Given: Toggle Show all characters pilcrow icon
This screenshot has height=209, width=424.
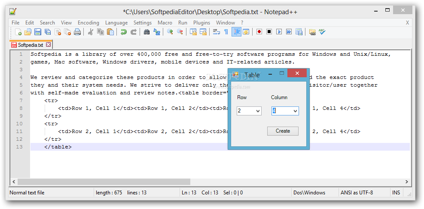Looking at the screenshot, I should coord(226,32).
